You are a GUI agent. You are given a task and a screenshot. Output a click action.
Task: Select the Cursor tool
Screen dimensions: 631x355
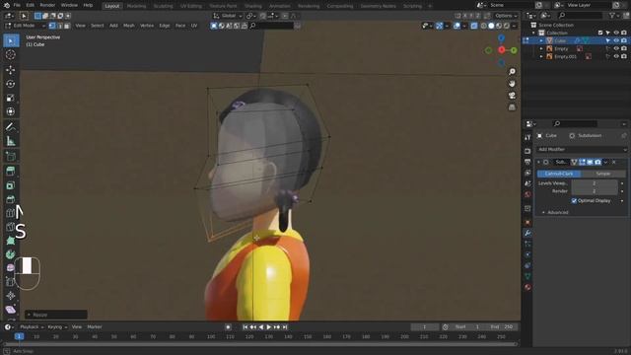coord(11,55)
